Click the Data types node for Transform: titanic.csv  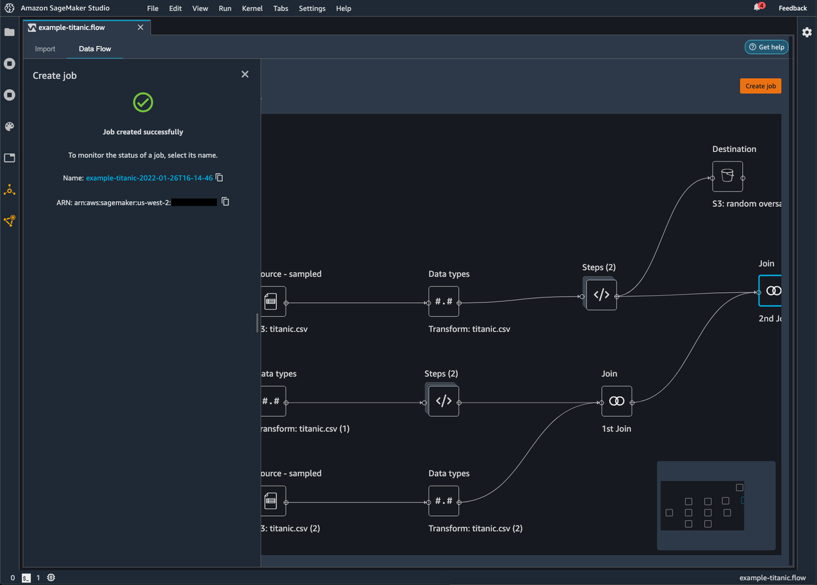point(444,301)
